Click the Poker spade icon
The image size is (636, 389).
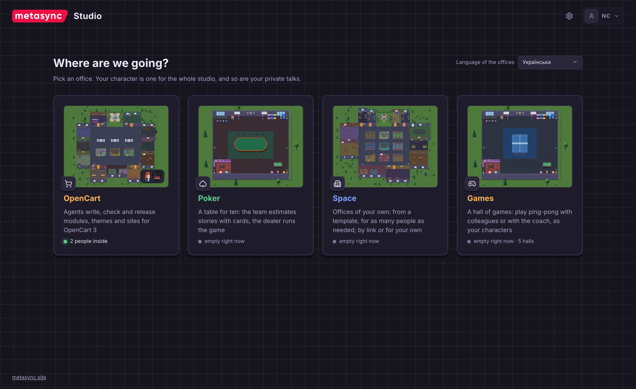[203, 184]
